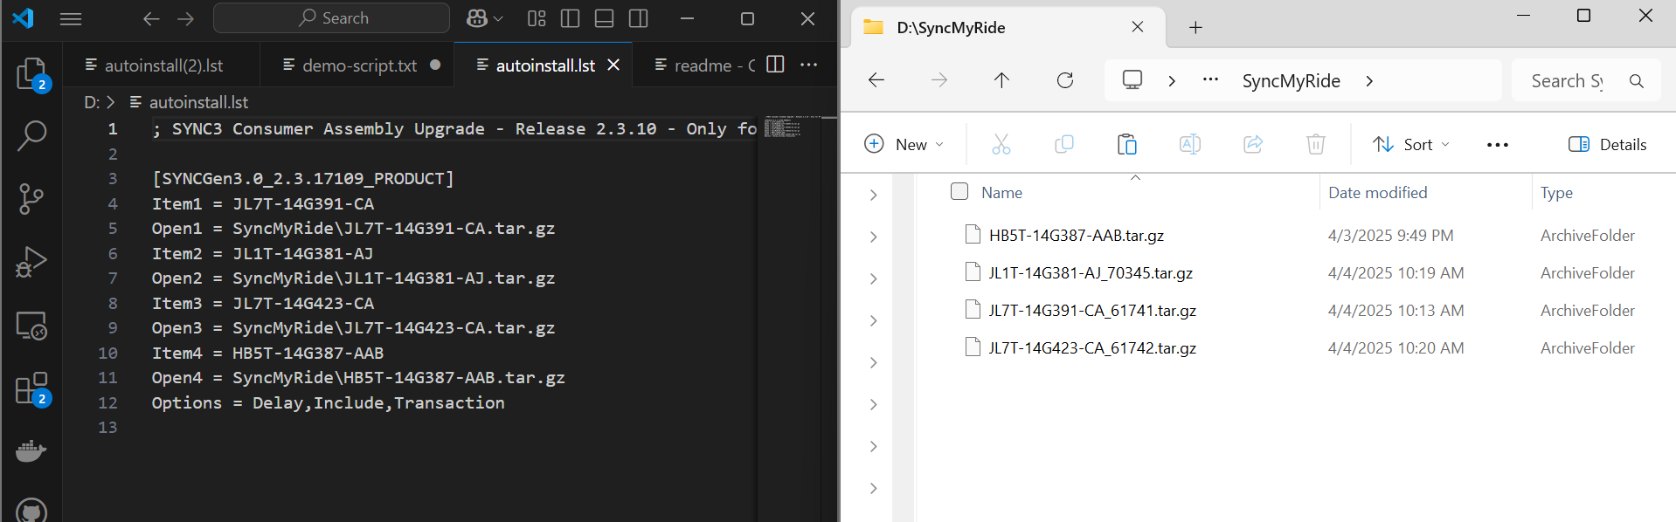Open the GitHub view in activity bar
This screenshot has height=522, width=1676.
(x=32, y=511)
